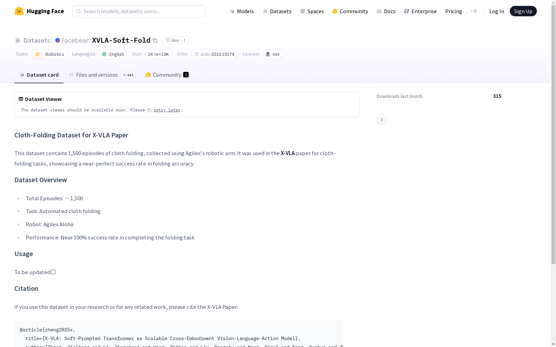The width and height of the screenshot is (556, 347).
Task: Click the Robotics task icon
Action: pos(38,54)
